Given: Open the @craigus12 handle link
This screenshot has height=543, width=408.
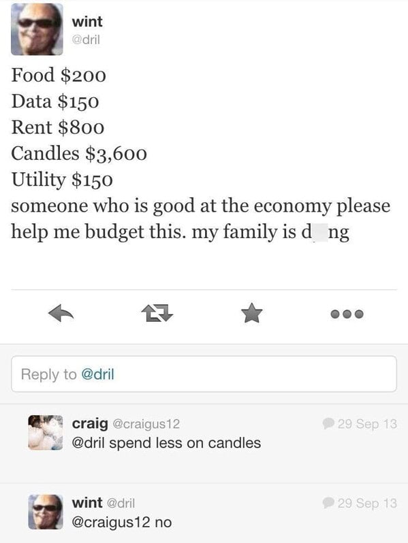Looking at the screenshot, I should (146, 424).
